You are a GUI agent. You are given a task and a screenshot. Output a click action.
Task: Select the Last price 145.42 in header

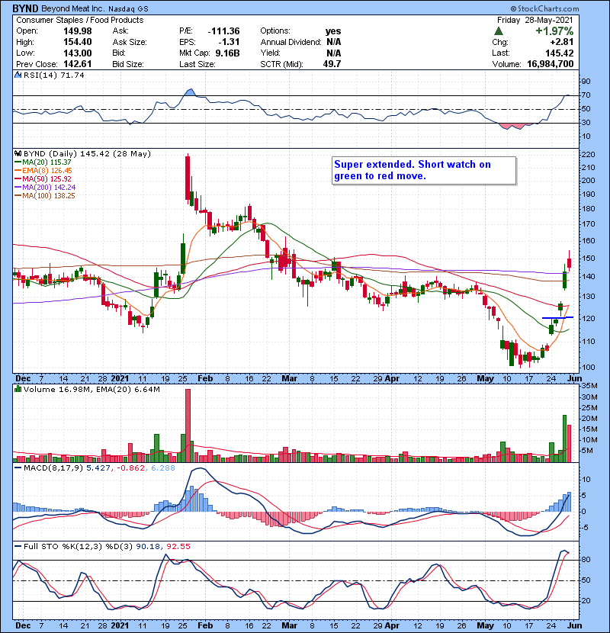(559, 53)
